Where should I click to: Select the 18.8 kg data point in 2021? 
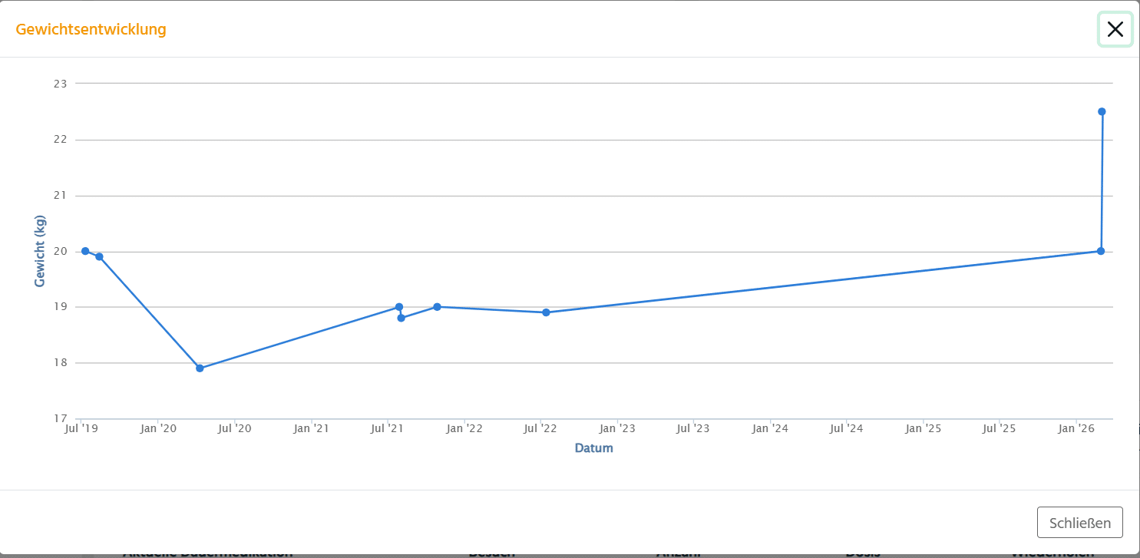click(401, 318)
